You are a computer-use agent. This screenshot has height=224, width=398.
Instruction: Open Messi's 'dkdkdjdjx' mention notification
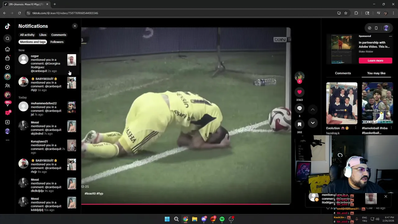click(x=47, y=185)
